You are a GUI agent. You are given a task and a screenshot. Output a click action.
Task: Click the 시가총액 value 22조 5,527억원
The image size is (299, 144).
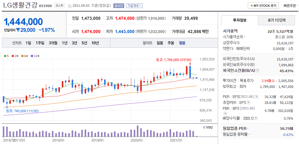(280, 31)
